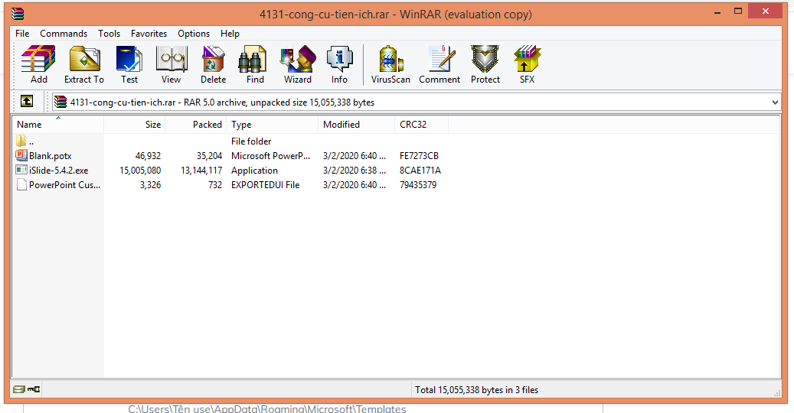Click the status bar total bytes text
The height and width of the screenshot is (413, 794).
pos(476,390)
